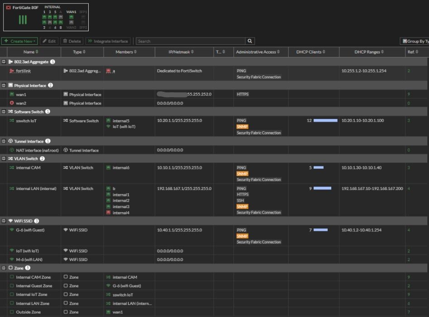This screenshot has height=317, width=429.
Task: Click the Integrate Interface button
Action: pyautogui.click(x=108, y=41)
